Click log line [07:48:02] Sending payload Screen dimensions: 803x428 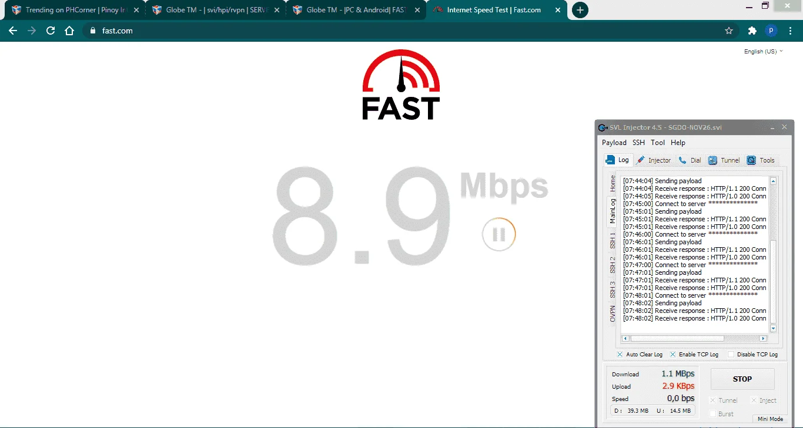(x=663, y=303)
